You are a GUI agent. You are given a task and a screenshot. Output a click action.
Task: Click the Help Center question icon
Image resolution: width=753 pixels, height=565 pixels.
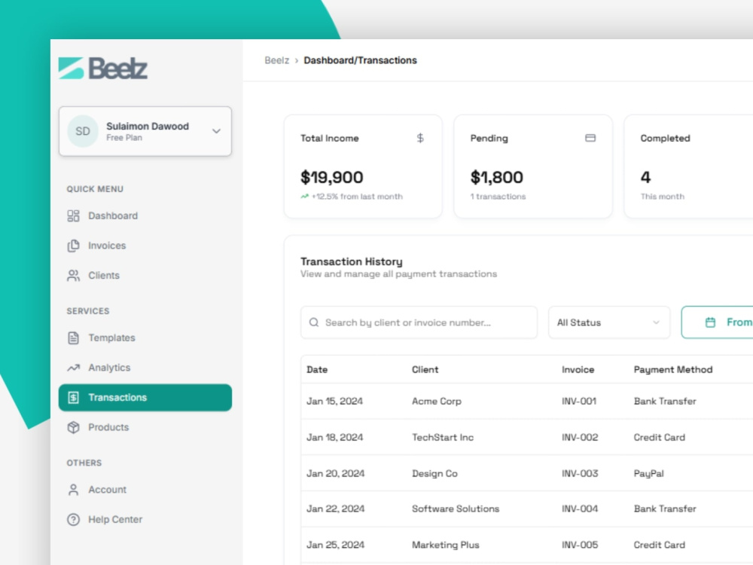(x=73, y=519)
